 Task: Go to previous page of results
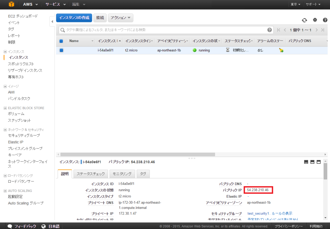click(x=285, y=30)
